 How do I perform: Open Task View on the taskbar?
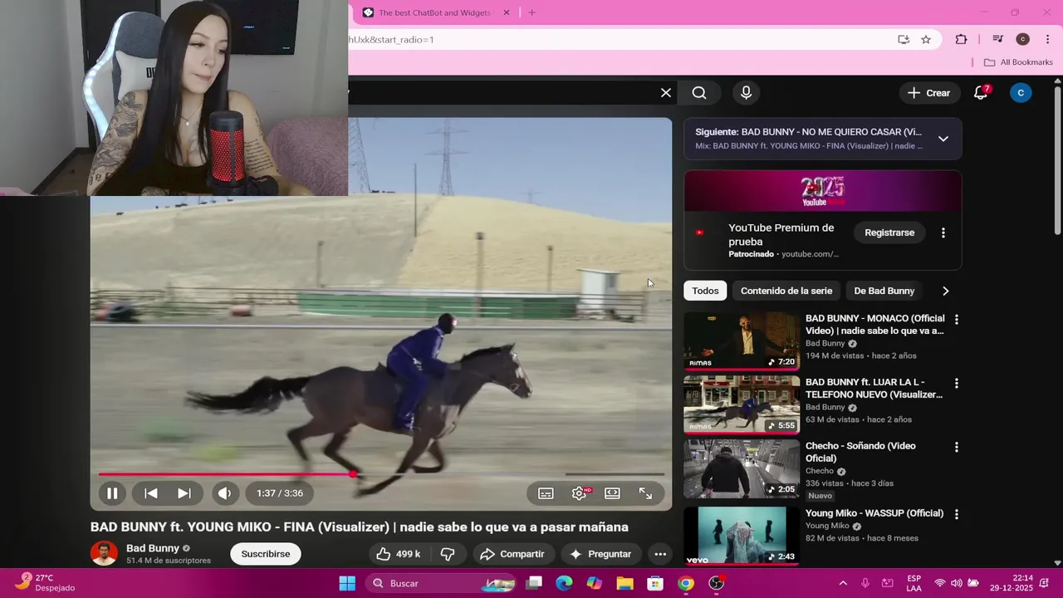pos(534,583)
